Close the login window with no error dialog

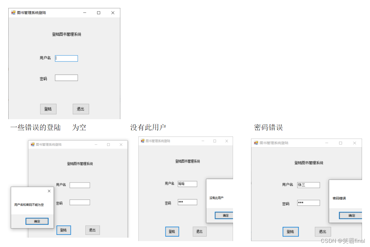[113, 13]
